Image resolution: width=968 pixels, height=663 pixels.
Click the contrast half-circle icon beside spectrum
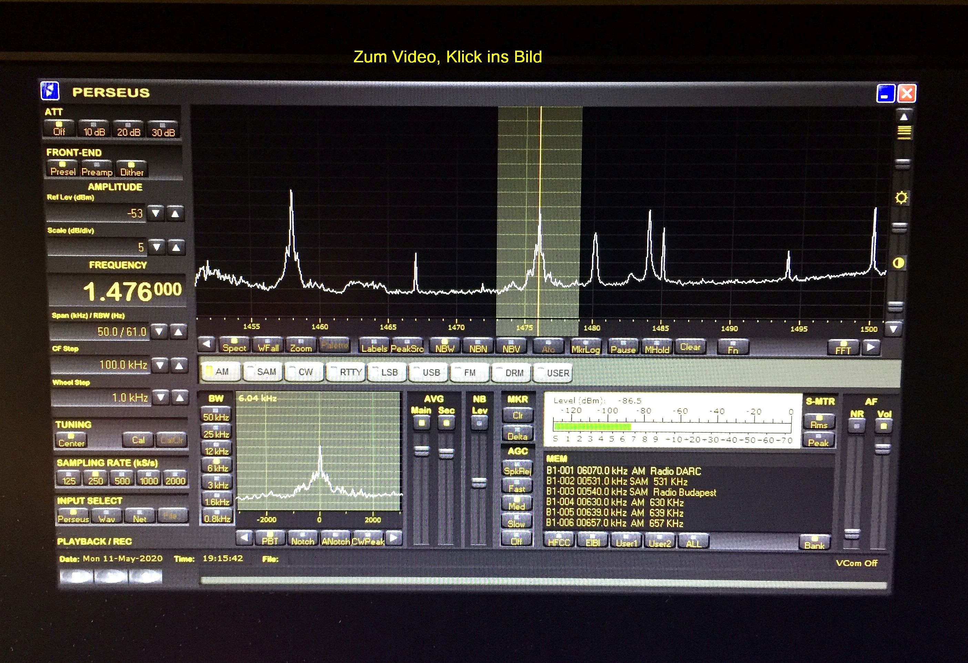click(899, 263)
